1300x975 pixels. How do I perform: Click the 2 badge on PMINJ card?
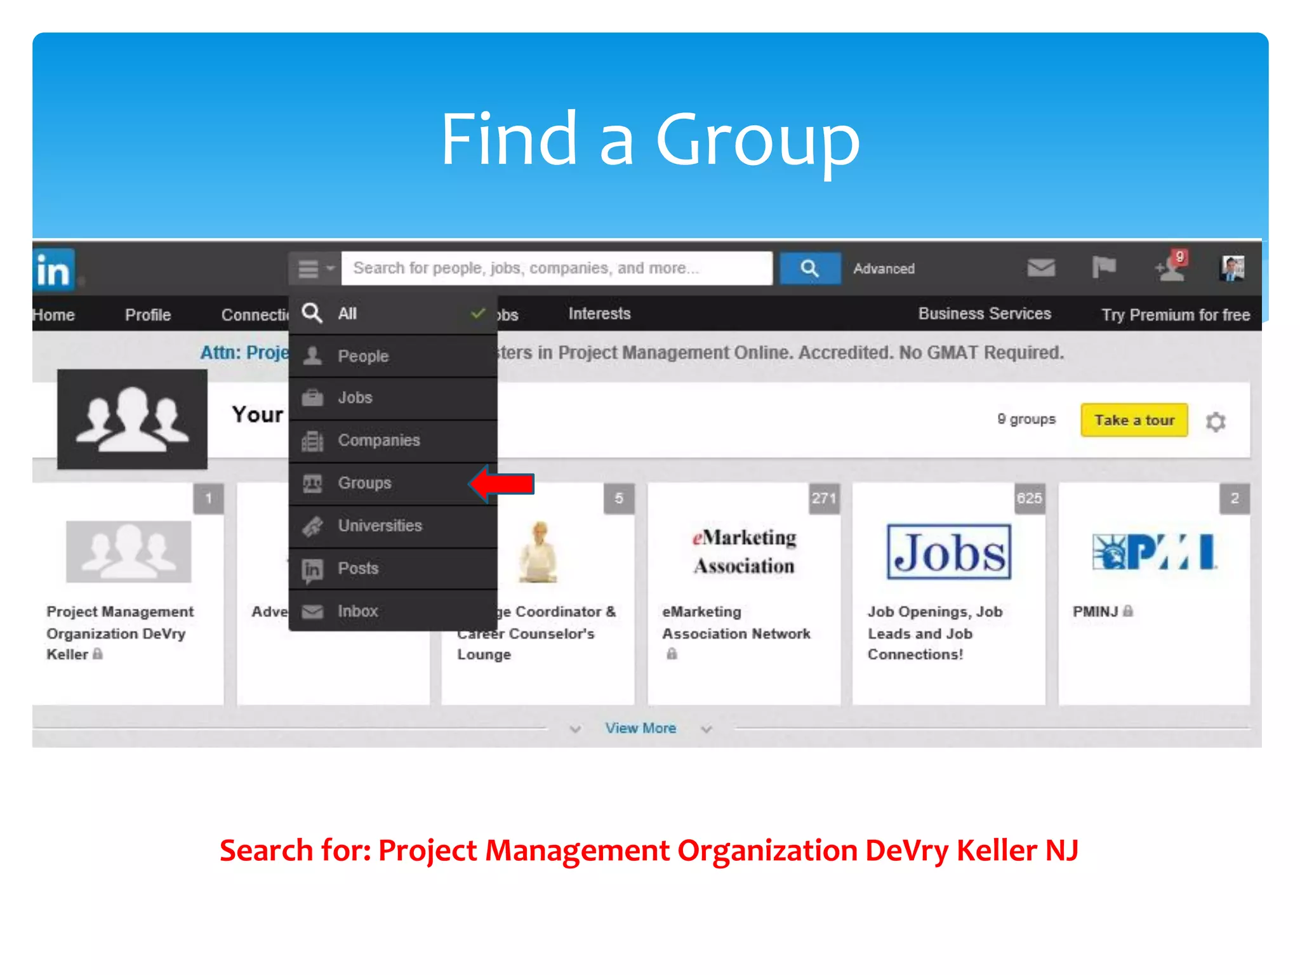click(1235, 498)
